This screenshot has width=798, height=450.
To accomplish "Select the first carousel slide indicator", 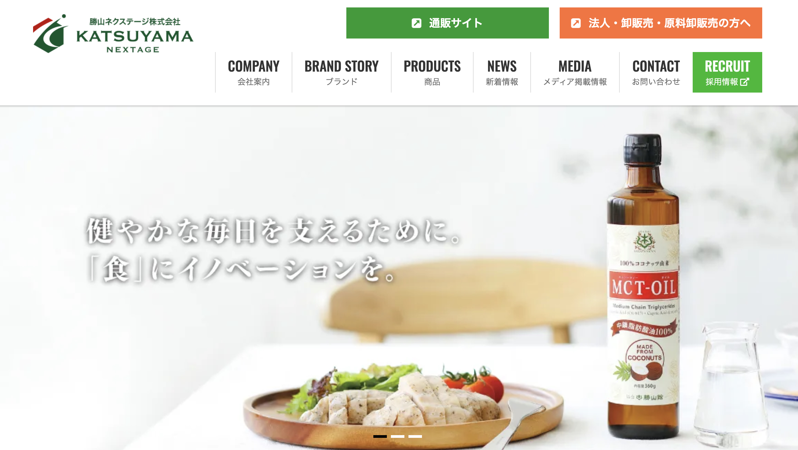I will 380,436.
